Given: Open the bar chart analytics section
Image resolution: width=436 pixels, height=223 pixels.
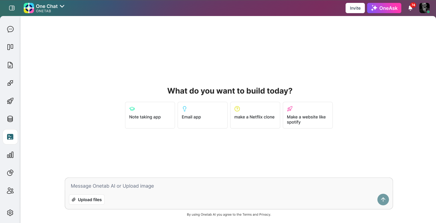Looking at the screenshot, I should pyautogui.click(x=10, y=155).
